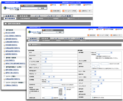Switch to メール tab in the front window
The height and width of the screenshot is (101, 123).
click(56, 38)
